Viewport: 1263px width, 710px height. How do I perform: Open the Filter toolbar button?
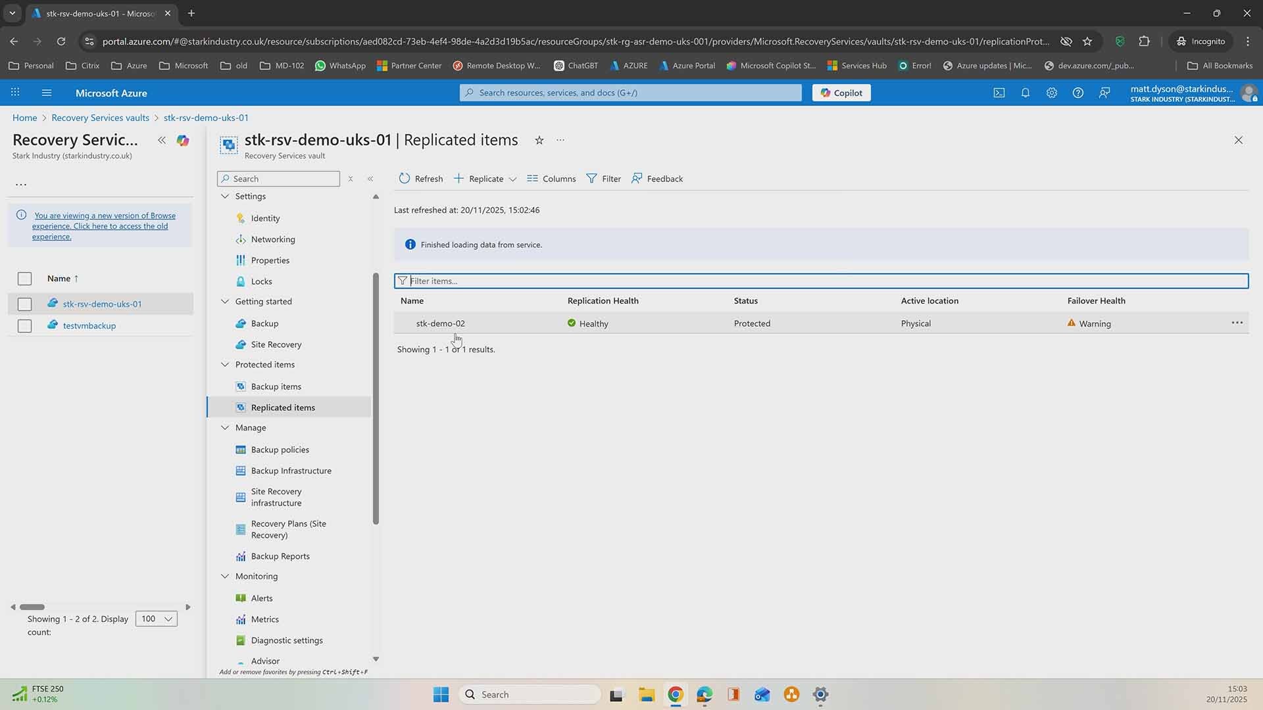(603, 178)
